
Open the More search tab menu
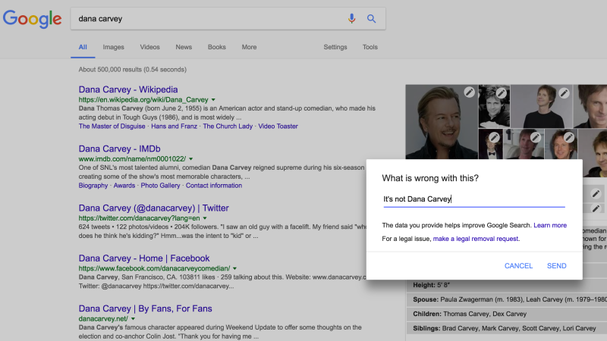point(249,47)
